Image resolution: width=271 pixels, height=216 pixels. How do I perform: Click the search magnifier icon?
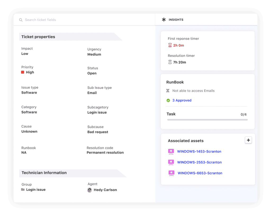tap(21, 20)
